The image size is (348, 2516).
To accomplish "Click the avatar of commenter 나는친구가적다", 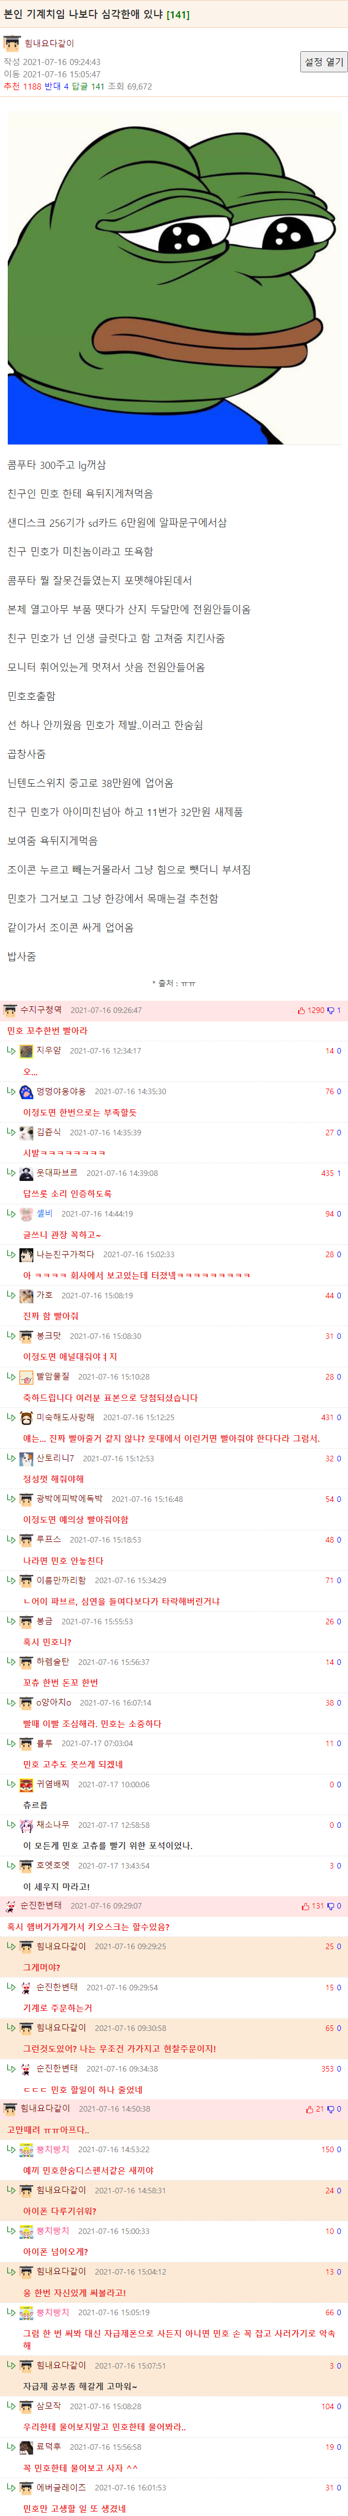I will pyautogui.click(x=26, y=1255).
